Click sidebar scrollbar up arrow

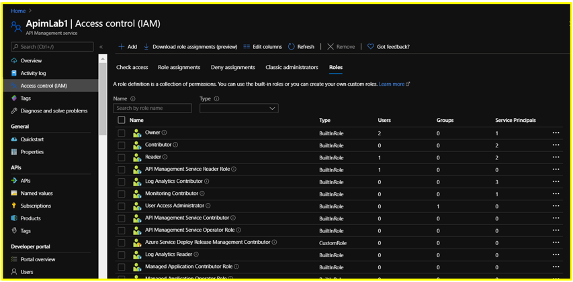(x=103, y=59)
